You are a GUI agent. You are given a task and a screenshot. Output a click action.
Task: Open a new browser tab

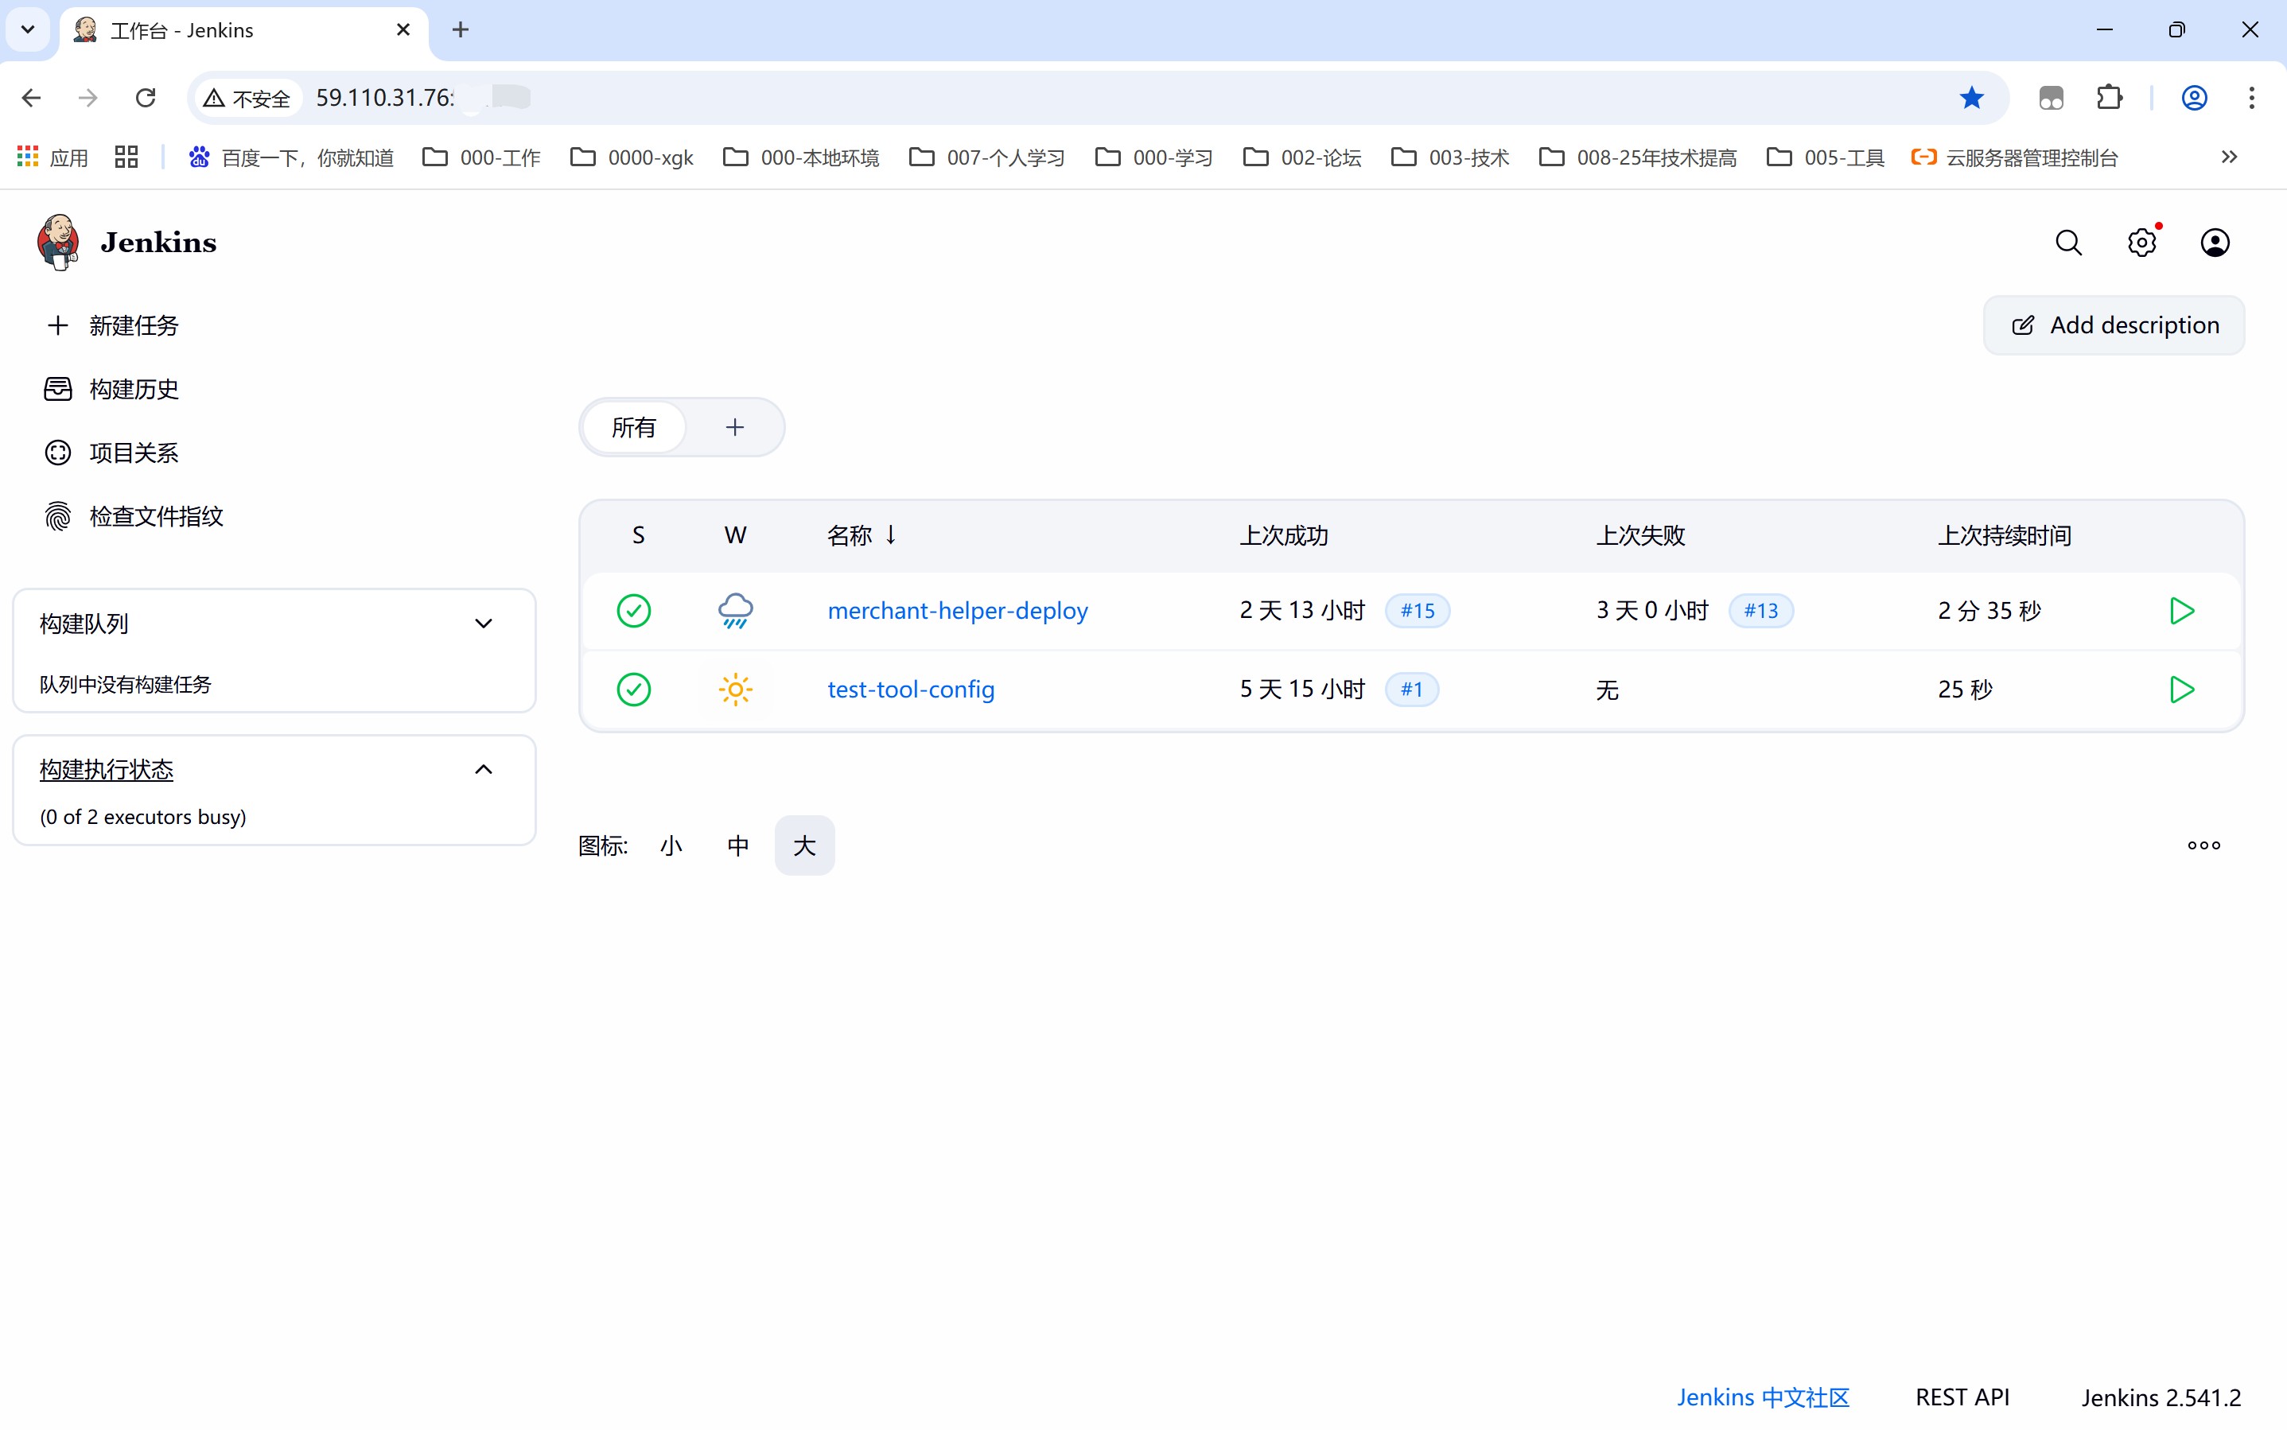461,29
